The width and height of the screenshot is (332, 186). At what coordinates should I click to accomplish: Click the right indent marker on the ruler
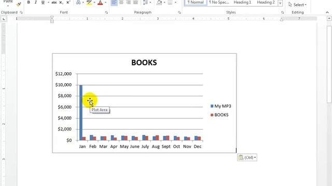[282, 20]
